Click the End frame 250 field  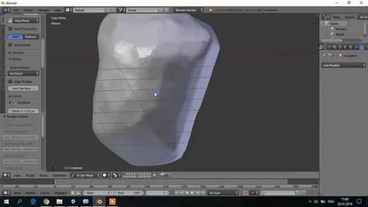(x=128, y=193)
